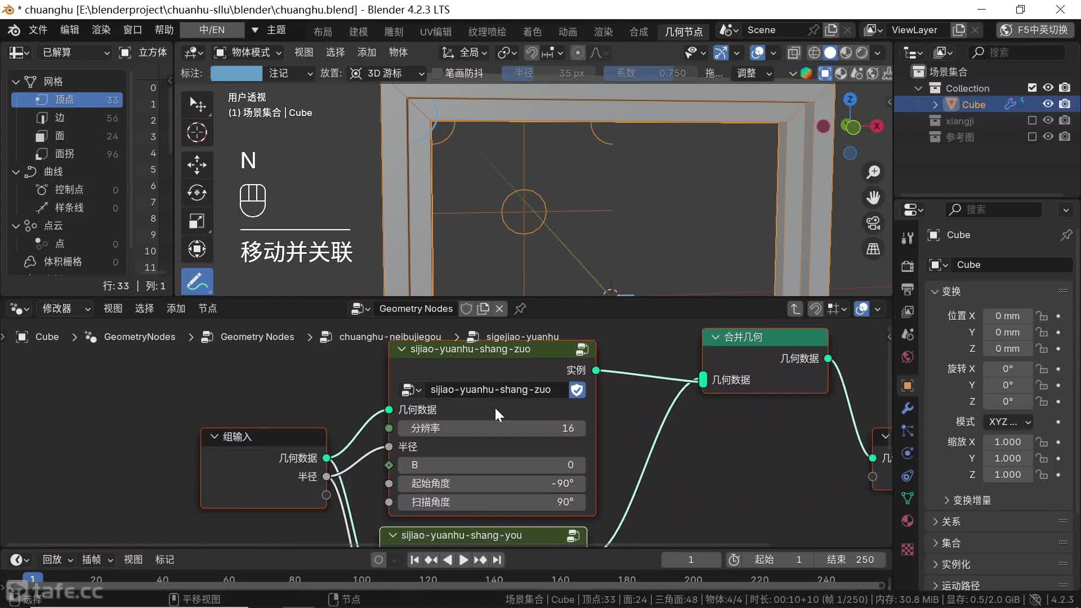
Task: Open the Modifiers wrench properties tab
Action: click(x=907, y=408)
